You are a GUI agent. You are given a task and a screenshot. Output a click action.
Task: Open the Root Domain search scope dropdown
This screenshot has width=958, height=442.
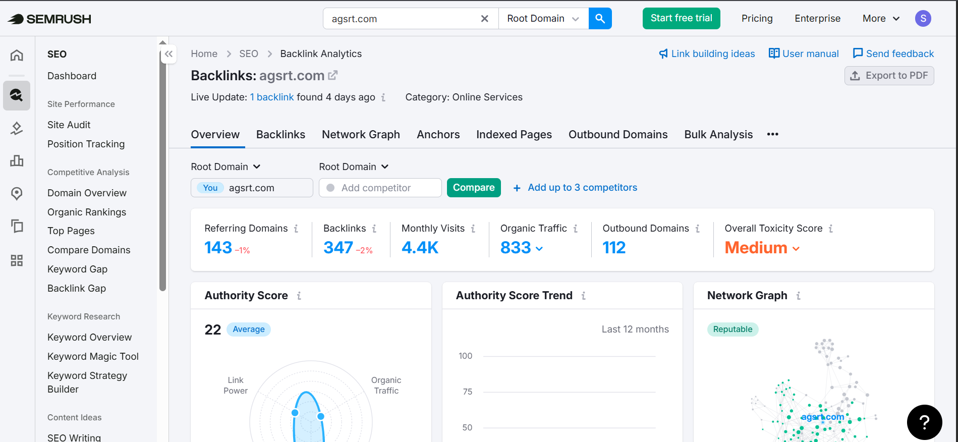543,19
